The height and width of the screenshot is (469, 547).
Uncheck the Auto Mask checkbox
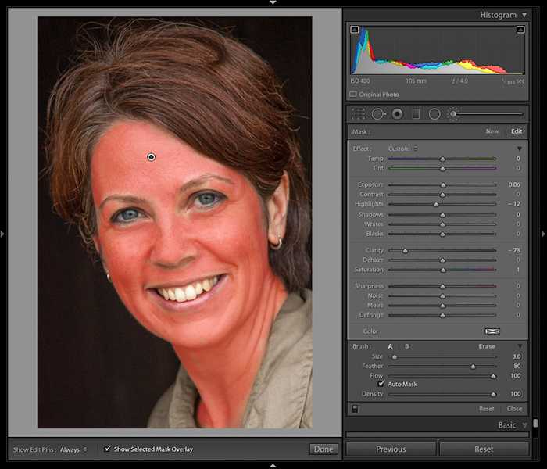point(381,384)
